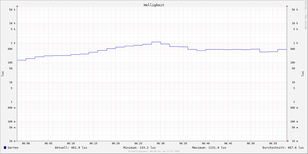Click the 06:20 time axis label
This screenshot has height=154, width=308.
[x=116, y=143]
